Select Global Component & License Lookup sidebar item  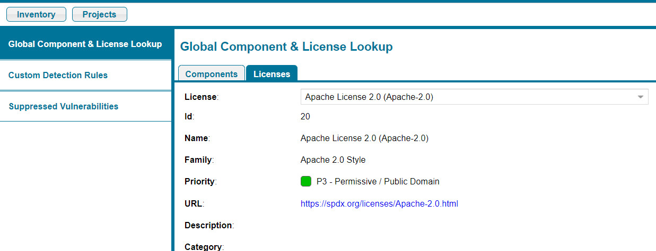[85, 44]
